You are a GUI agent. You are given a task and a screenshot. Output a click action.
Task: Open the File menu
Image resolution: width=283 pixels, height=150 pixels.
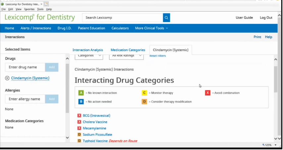(x=3, y=9)
